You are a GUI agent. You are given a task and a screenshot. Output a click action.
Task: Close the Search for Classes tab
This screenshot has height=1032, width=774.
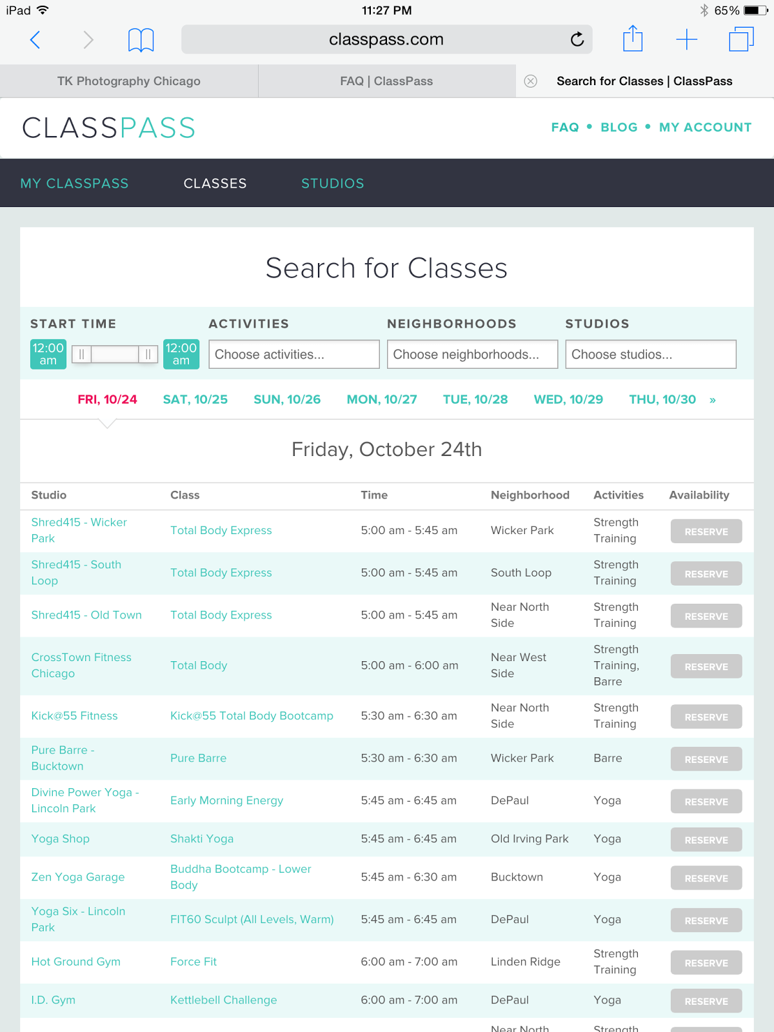531,81
